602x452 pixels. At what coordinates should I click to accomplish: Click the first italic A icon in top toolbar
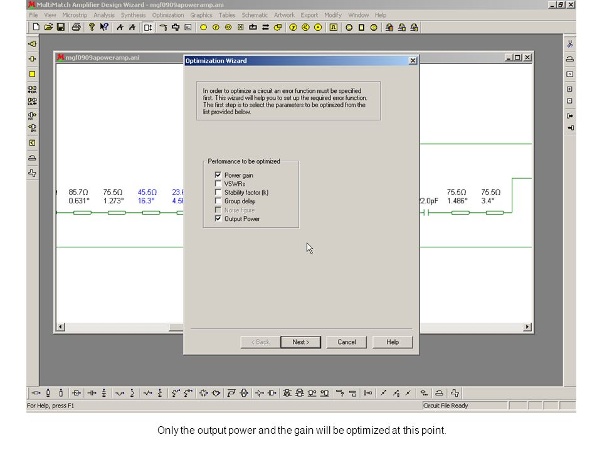pos(120,27)
